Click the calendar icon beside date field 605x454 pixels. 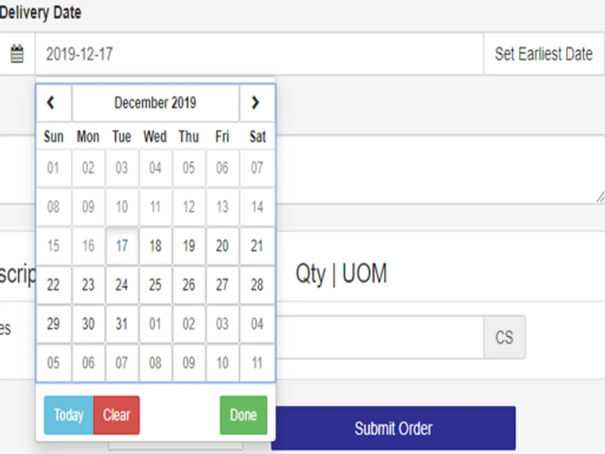coord(17,54)
